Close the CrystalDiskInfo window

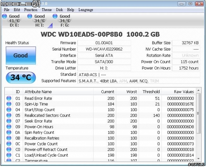point(199,4)
